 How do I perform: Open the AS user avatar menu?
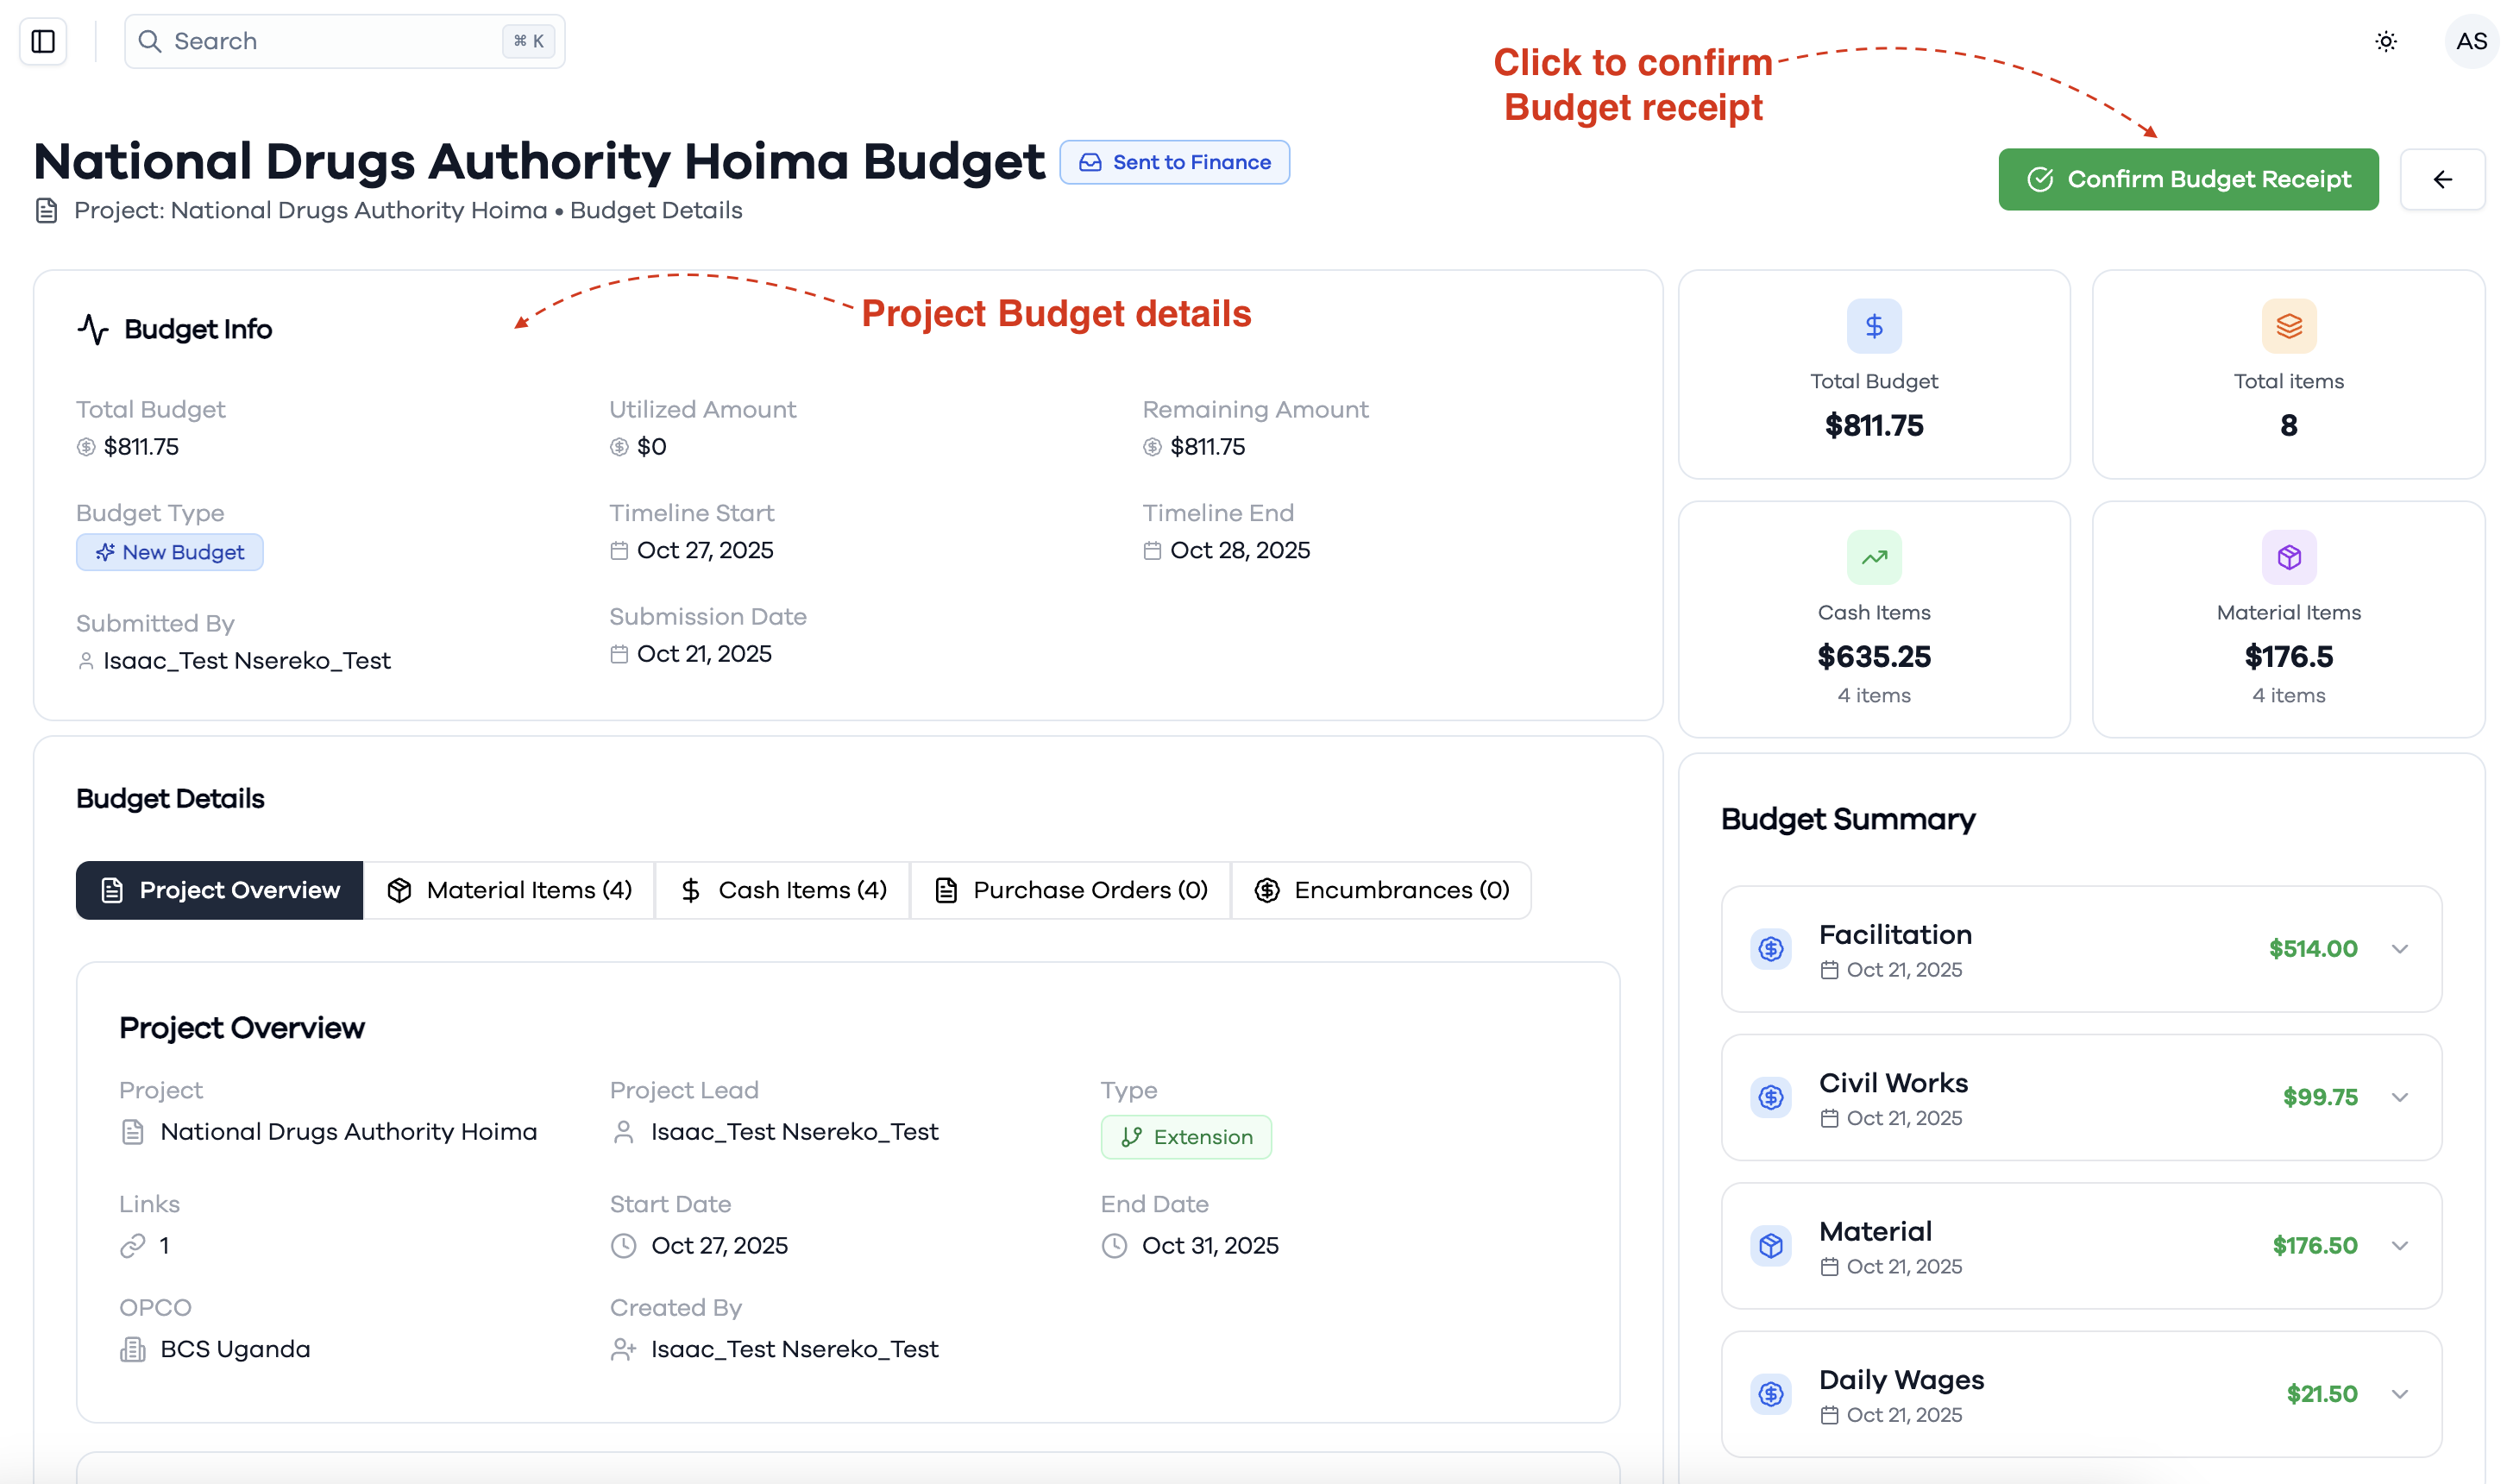tap(2471, 41)
